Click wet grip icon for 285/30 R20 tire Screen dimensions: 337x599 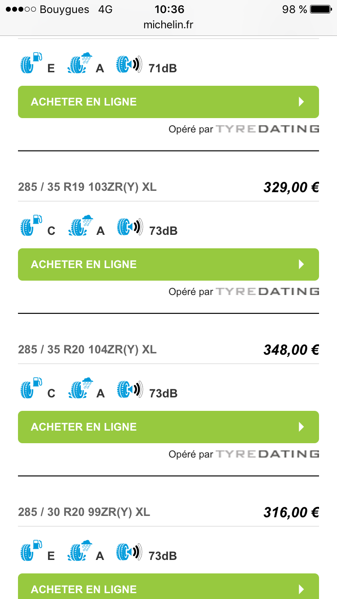80,551
